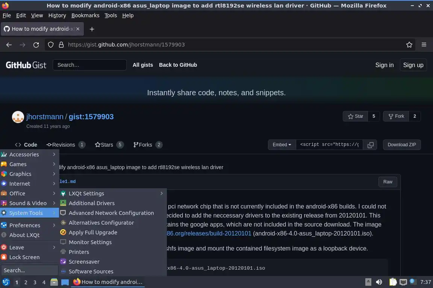
Task: Expand the Sound & Video category
Action: click(x=29, y=203)
